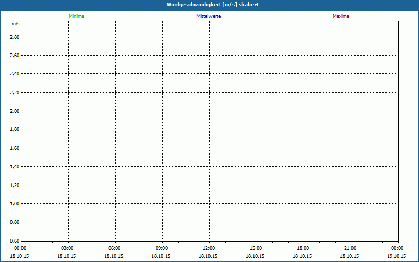Click the 1,20 y-axis value

(x=15, y=185)
